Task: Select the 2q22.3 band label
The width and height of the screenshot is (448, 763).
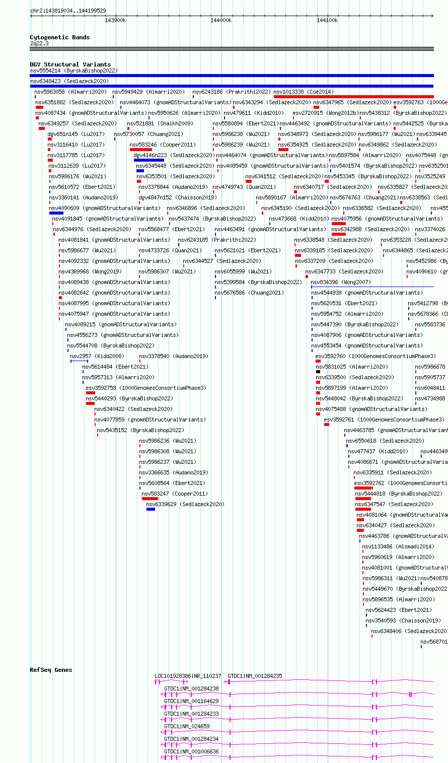Action: [39, 44]
